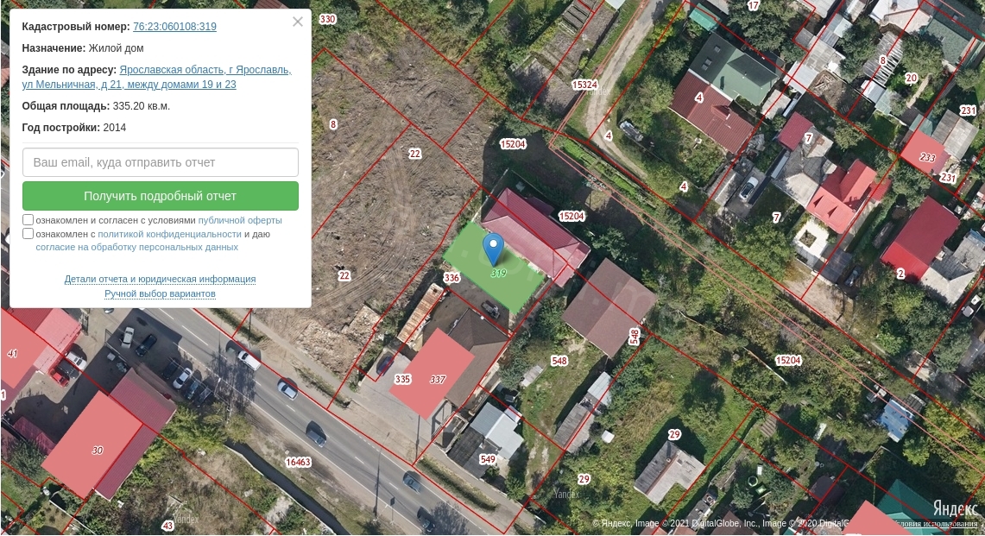This screenshot has width=985, height=536.
Task: Click parcel label 16463 on road
Action: tap(299, 462)
